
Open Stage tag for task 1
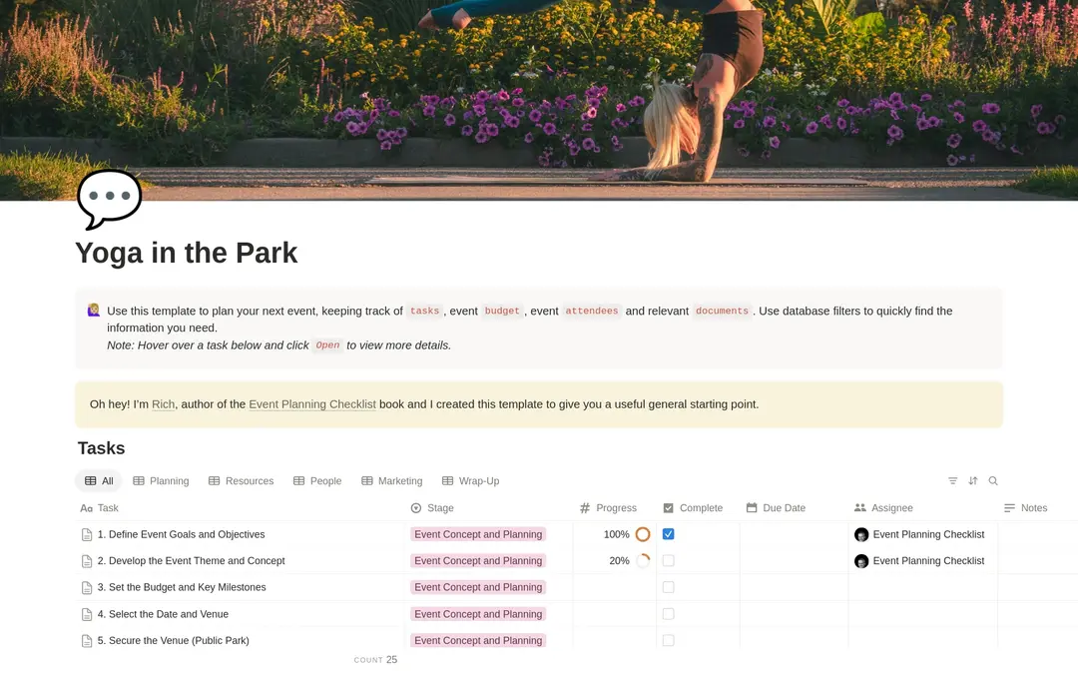pos(478,534)
